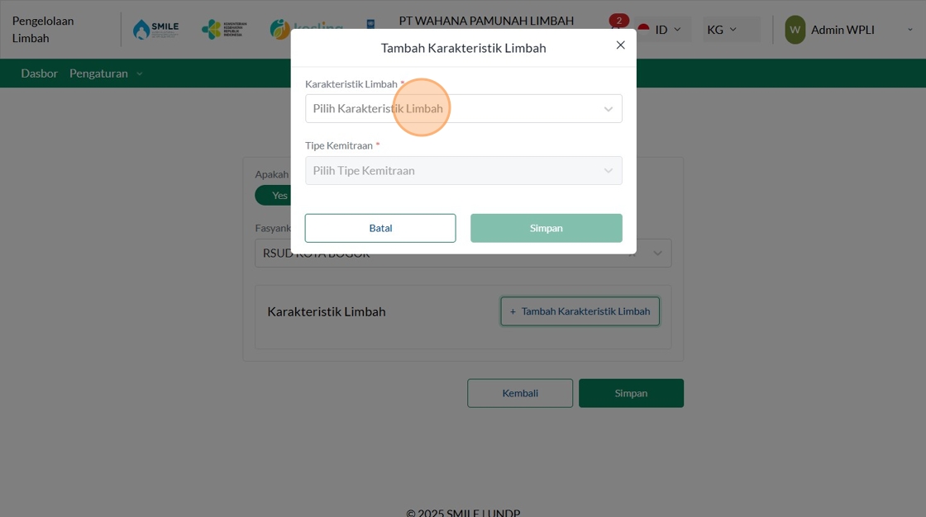The image size is (926, 517).
Task: Expand the Admin WPLI account menu arrow
Action: click(909, 30)
